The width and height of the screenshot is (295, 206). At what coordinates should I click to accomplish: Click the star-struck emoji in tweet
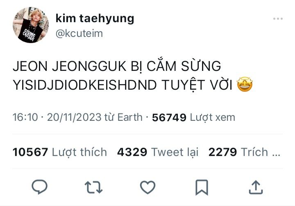coord(245,84)
